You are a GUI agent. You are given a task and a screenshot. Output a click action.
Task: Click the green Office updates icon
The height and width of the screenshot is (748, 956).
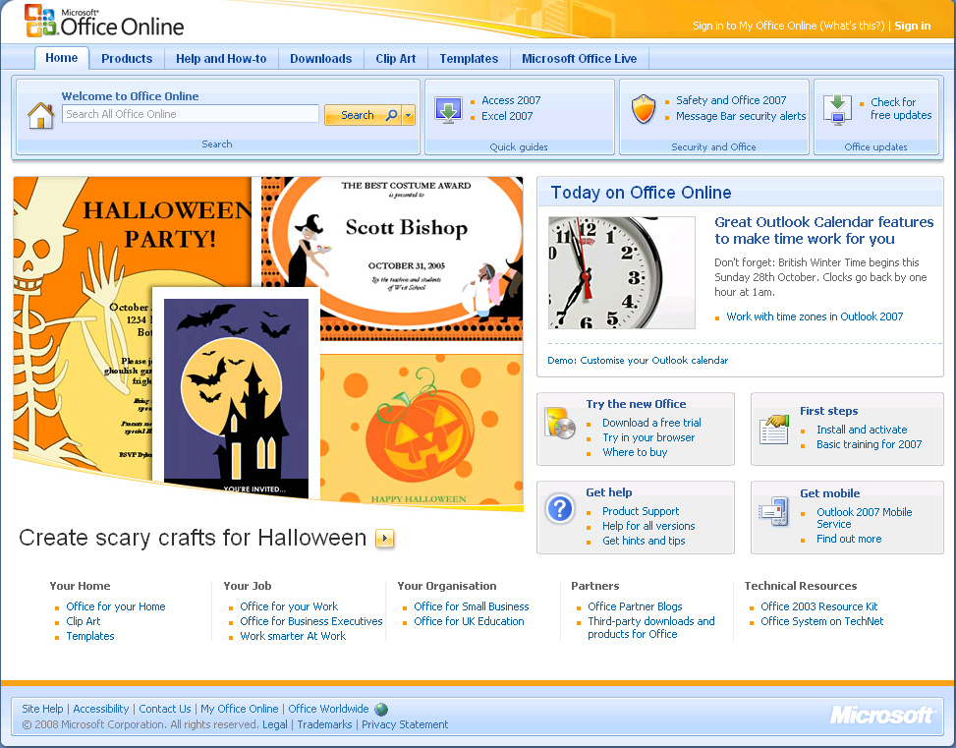point(836,110)
